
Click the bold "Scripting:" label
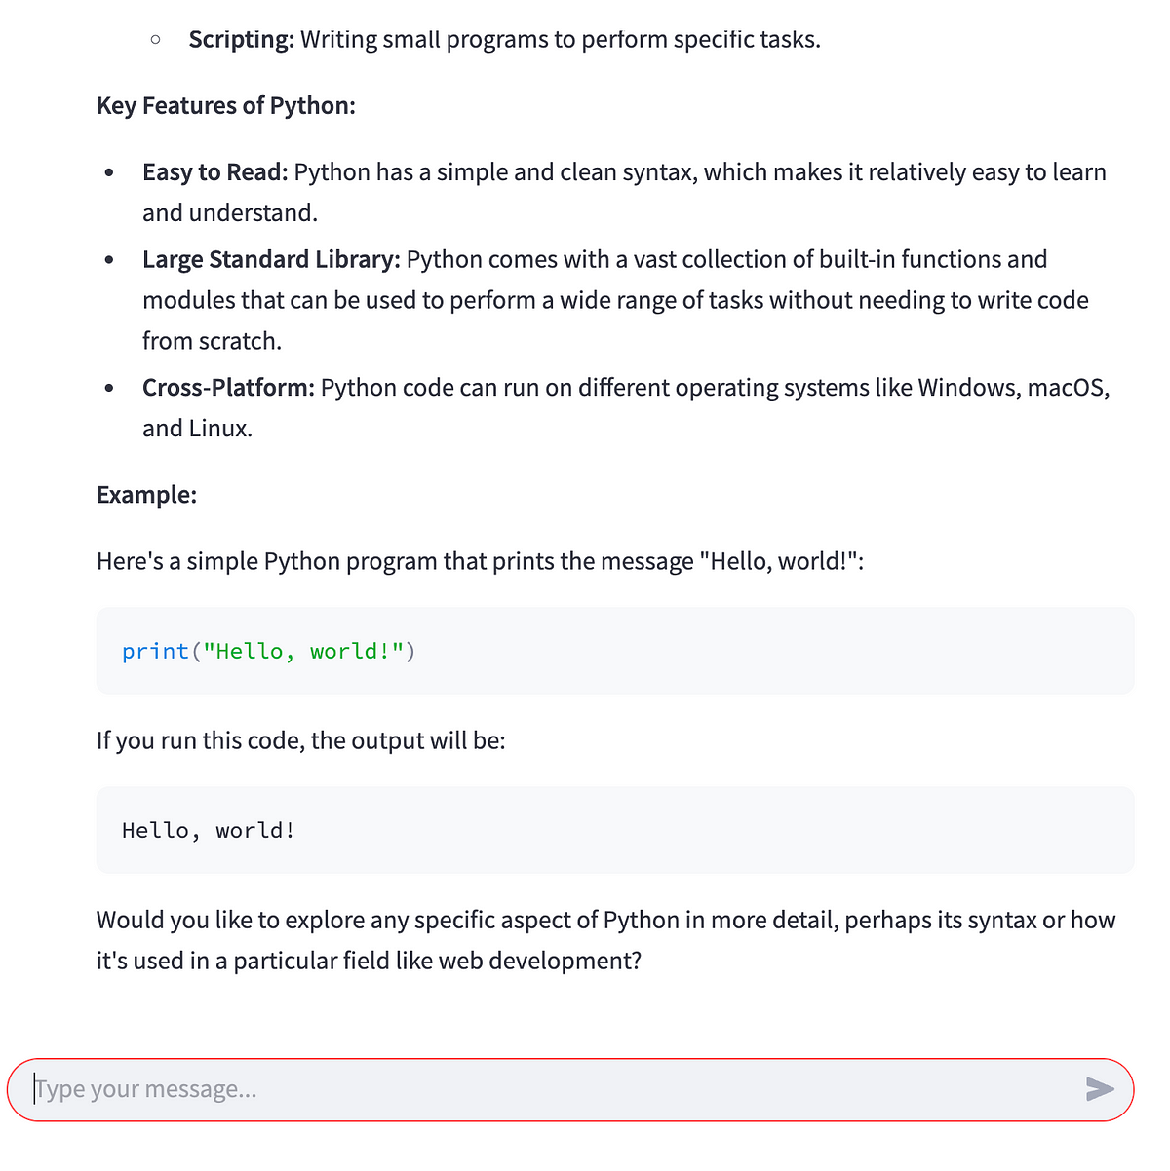tap(241, 40)
